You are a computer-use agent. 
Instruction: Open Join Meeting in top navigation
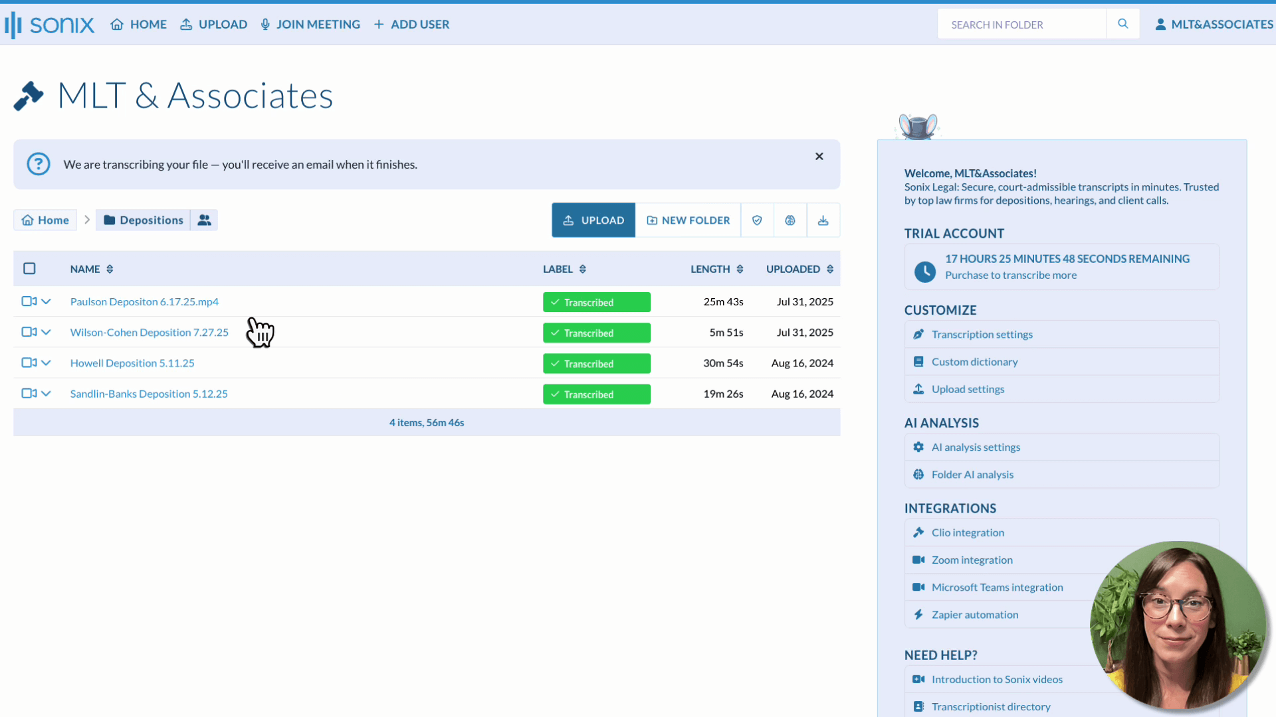coord(310,25)
